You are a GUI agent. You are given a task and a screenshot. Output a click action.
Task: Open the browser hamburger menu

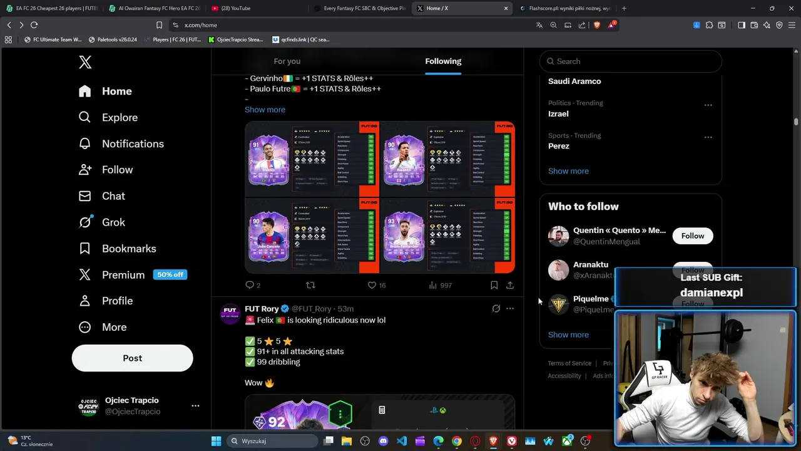(x=792, y=25)
